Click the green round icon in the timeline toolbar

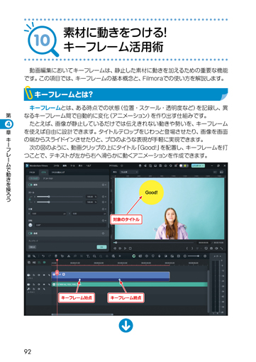(133, 256)
